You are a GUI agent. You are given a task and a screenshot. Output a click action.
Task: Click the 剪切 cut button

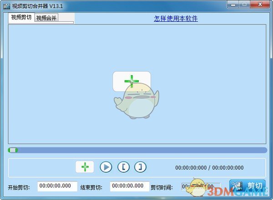click(248, 186)
